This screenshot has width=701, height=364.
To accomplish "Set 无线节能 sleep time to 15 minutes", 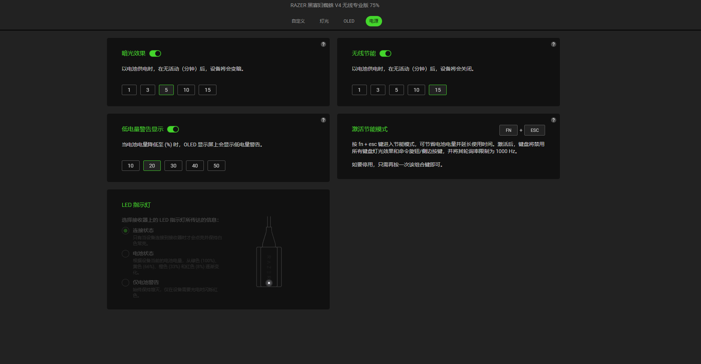I will point(438,90).
